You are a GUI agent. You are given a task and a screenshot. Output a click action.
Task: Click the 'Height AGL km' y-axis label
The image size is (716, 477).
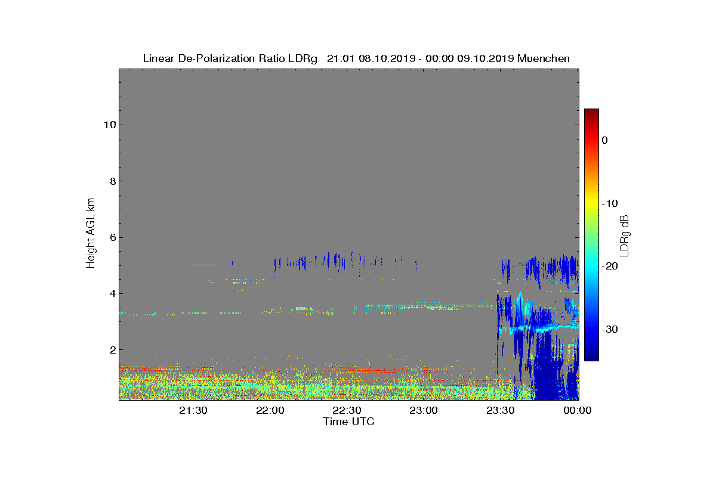pyautogui.click(x=91, y=234)
